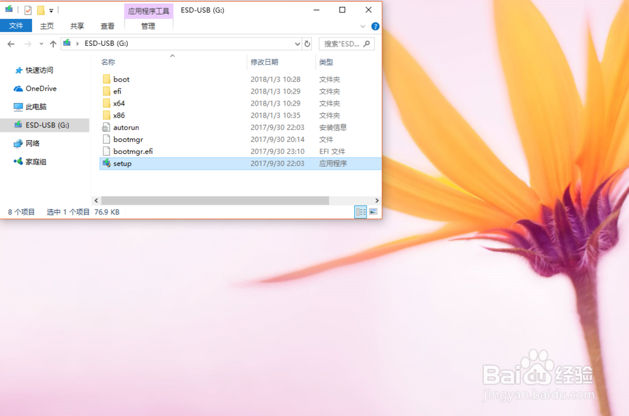Viewport: 629px width, 416px height.
Task: Open the boot folder
Action: pos(121,79)
